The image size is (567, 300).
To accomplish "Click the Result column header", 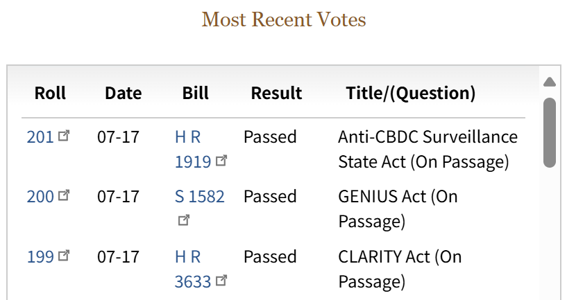I will click(x=276, y=93).
